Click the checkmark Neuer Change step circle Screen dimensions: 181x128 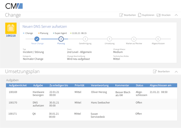pos(37,39)
